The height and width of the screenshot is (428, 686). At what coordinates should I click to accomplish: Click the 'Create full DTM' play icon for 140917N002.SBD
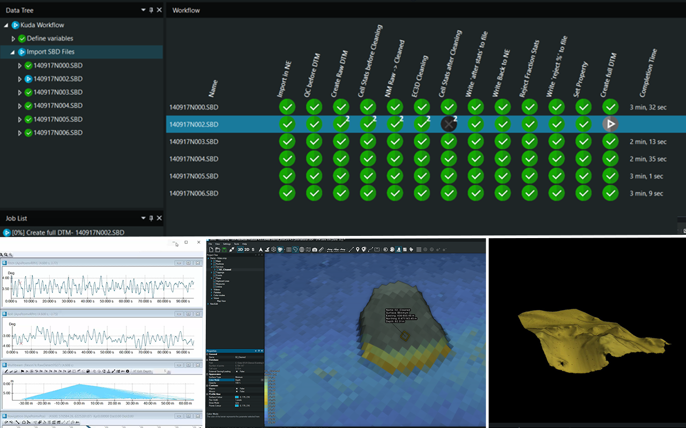point(610,124)
